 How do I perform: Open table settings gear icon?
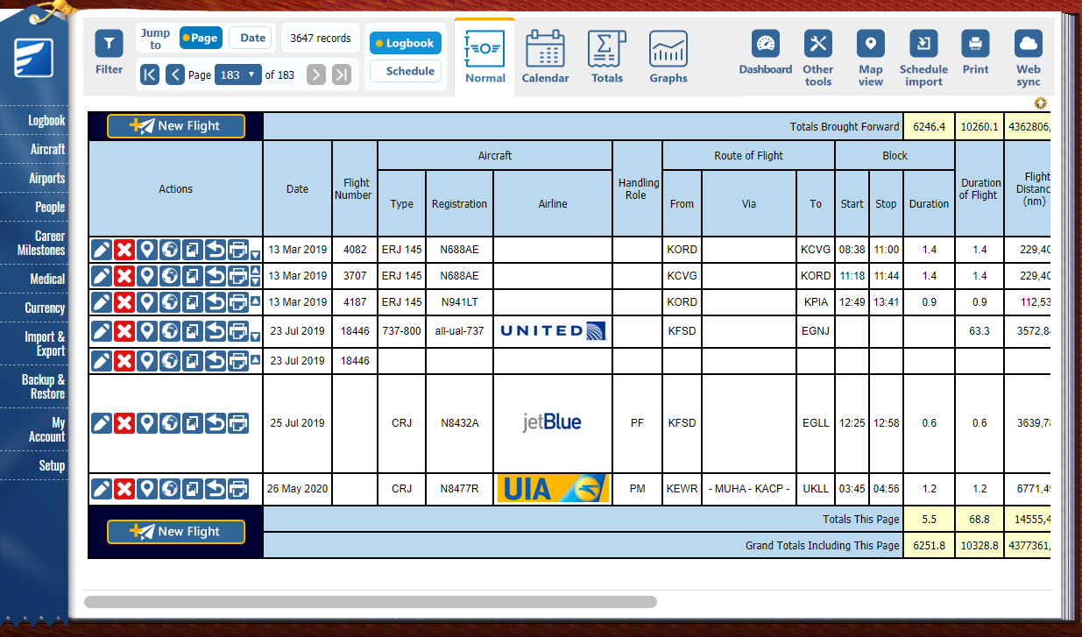coord(1040,103)
